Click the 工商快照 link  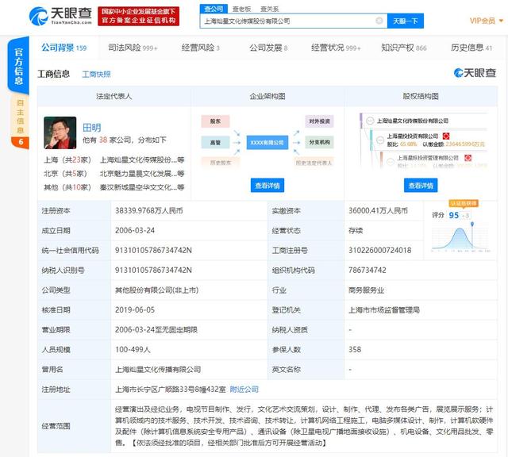coord(96,75)
